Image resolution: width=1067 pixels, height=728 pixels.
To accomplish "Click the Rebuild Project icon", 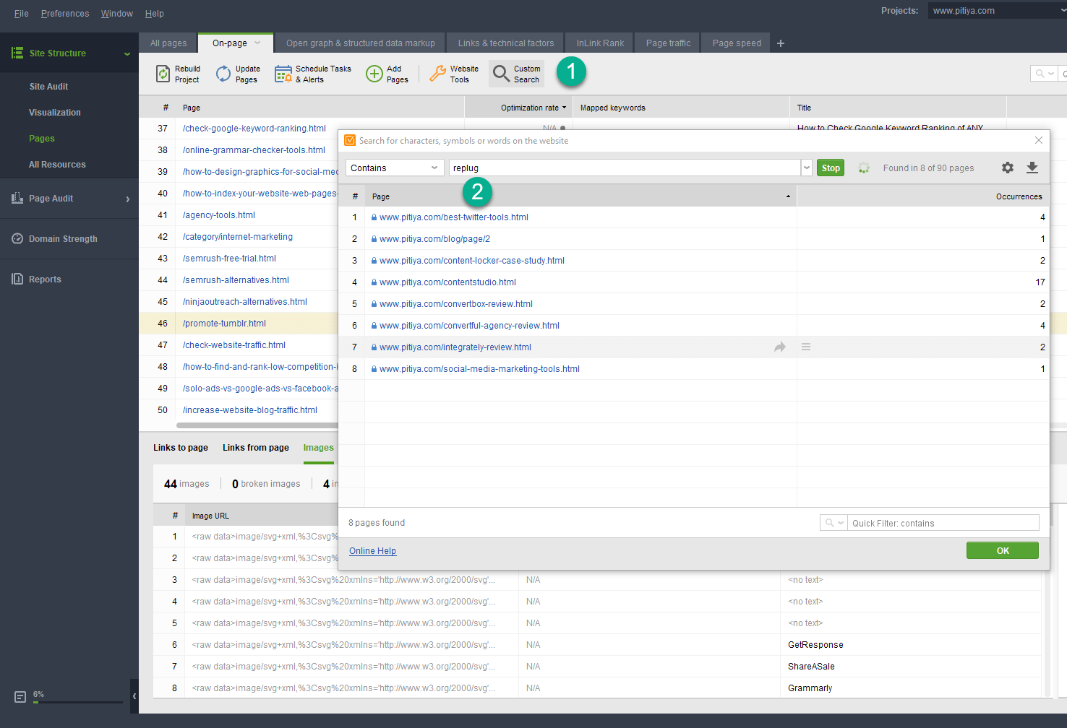I will tap(163, 74).
